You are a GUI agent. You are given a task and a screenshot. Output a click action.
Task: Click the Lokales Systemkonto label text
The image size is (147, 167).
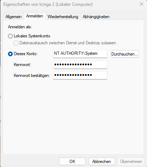(x=32, y=36)
